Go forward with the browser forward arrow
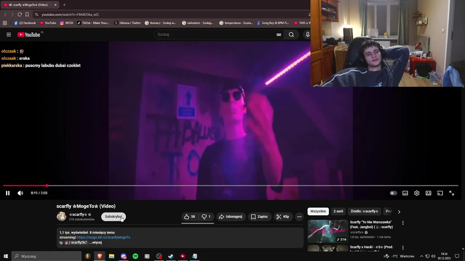 tap(12, 14)
